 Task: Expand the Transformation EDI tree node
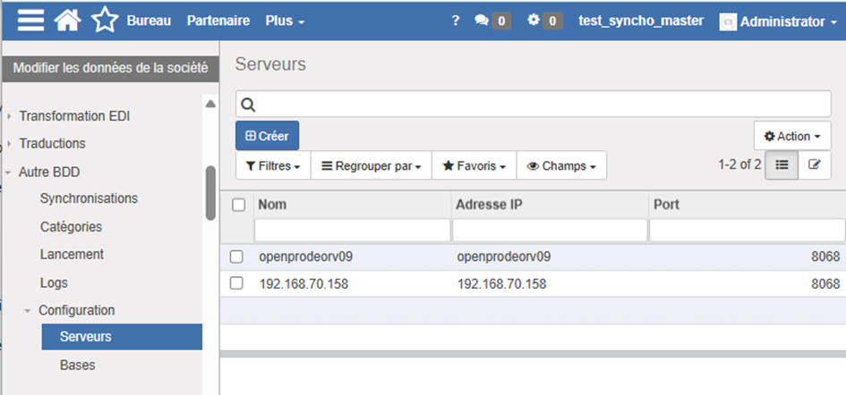pos(10,116)
